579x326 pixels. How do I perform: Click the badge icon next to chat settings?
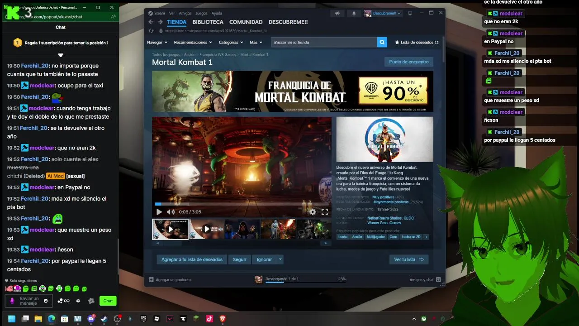click(x=91, y=301)
